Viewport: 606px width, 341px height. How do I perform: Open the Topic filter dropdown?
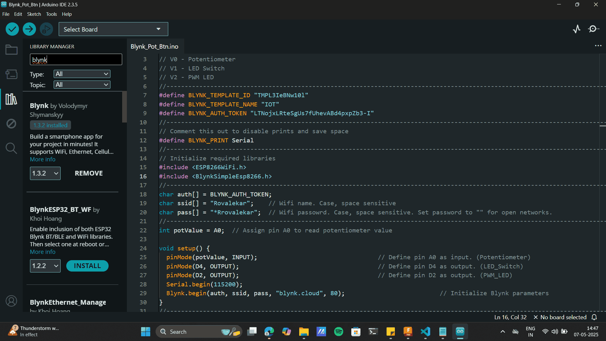pos(82,85)
